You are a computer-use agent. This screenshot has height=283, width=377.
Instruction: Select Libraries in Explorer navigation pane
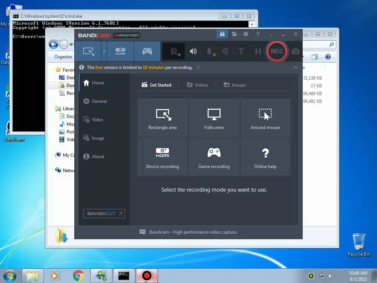(x=65, y=109)
